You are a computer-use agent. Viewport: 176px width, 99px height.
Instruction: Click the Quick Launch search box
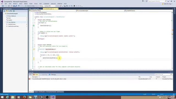[157, 1]
